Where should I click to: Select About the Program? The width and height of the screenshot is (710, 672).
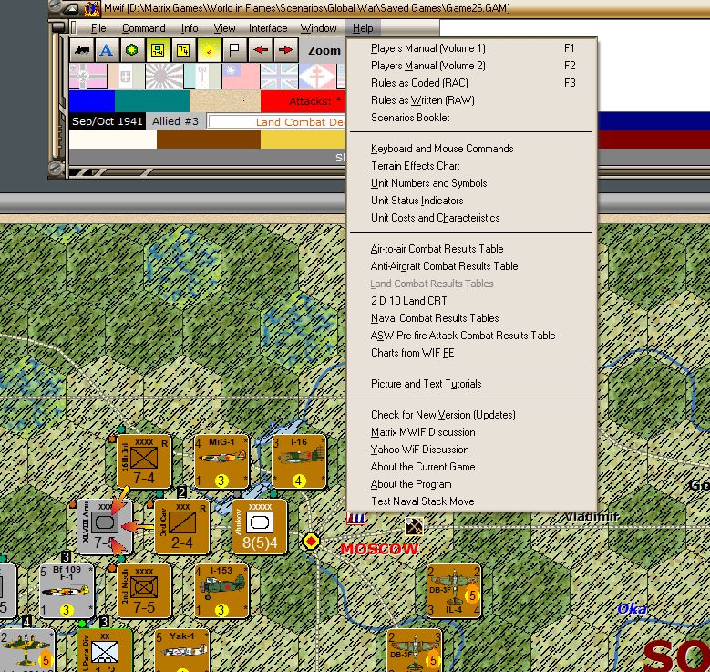click(x=472, y=484)
